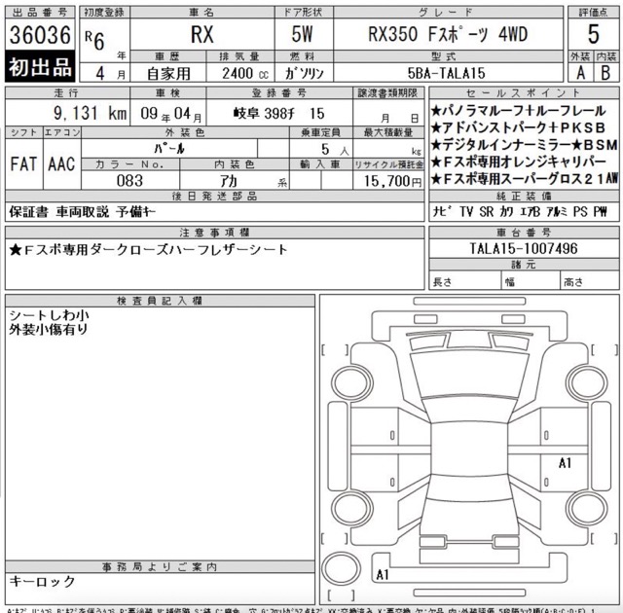Click the door type value 5W
This screenshot has height=613, width=623.
302,34
